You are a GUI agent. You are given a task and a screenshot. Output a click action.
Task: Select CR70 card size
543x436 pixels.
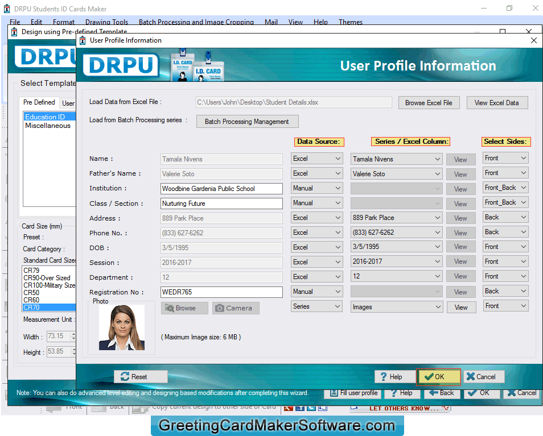click(48, 308)
